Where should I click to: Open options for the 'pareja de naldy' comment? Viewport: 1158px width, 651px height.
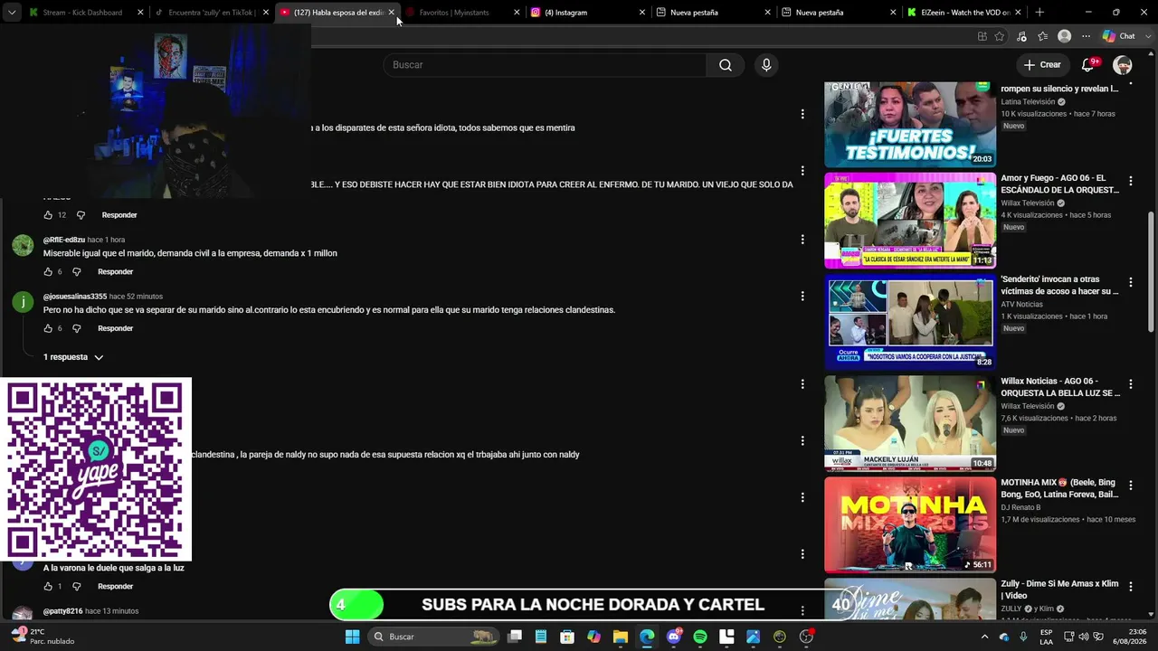[x=802, y=440]
